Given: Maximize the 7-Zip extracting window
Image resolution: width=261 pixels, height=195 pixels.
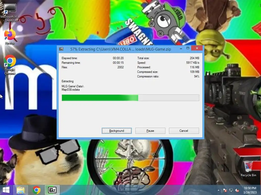Looking at the screenshot, I should [188, 48].
